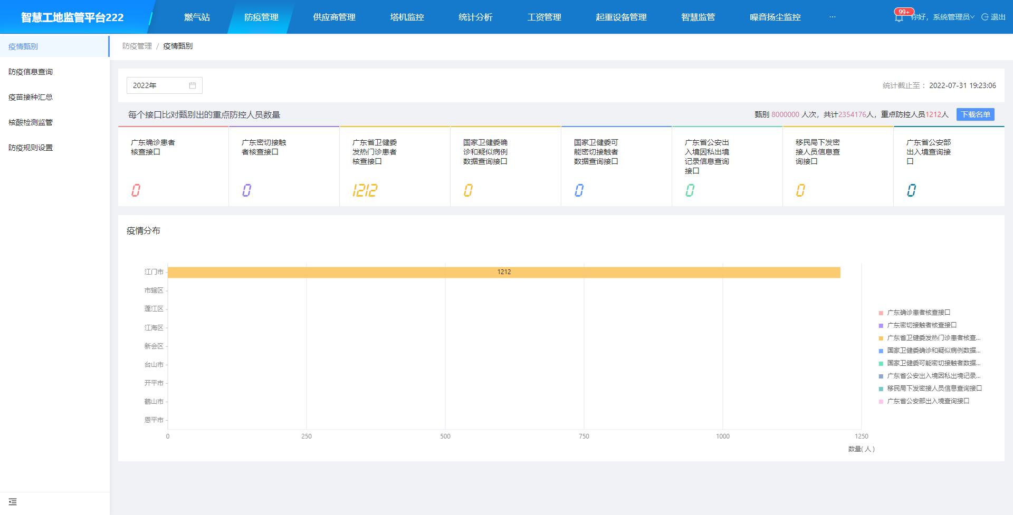Viewport: 1013px width, 515px height.
Task: Open 起重设备管理 menu
Action: (621, 17)
